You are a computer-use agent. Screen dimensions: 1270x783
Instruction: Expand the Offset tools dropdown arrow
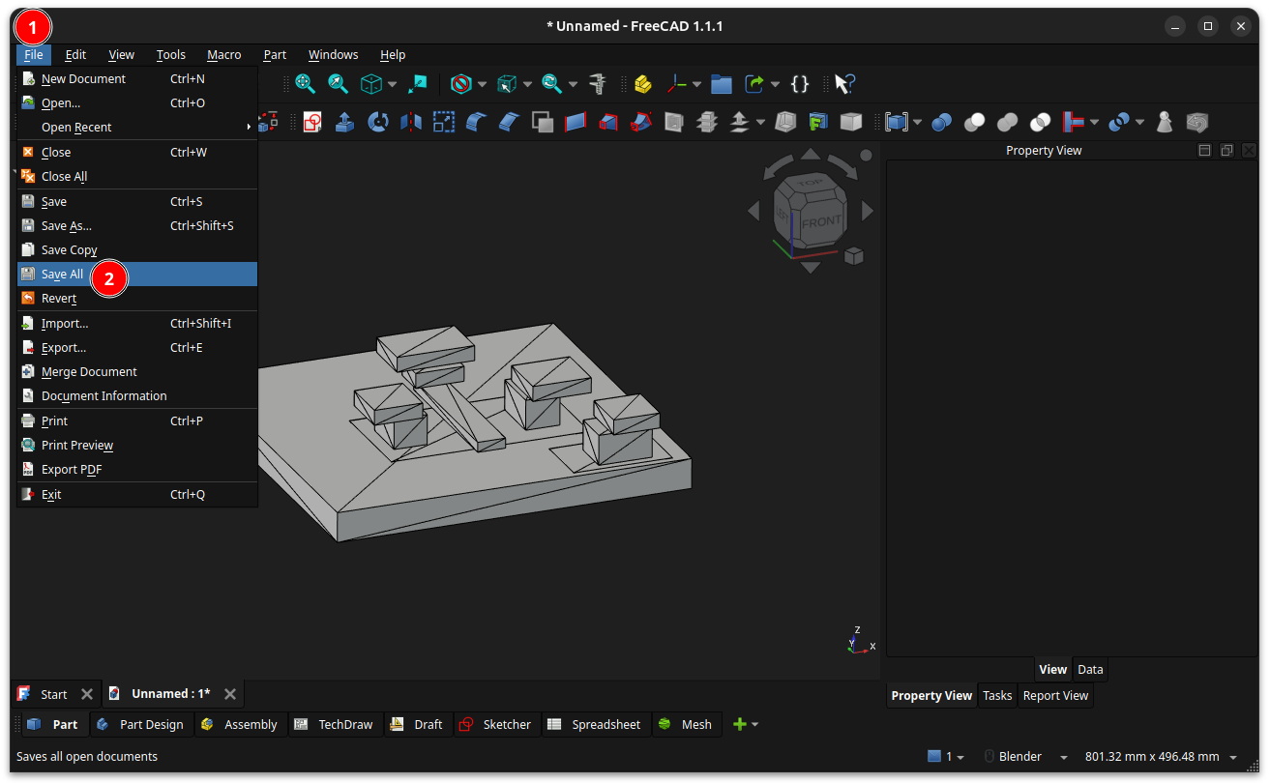(x=760, y=122)
